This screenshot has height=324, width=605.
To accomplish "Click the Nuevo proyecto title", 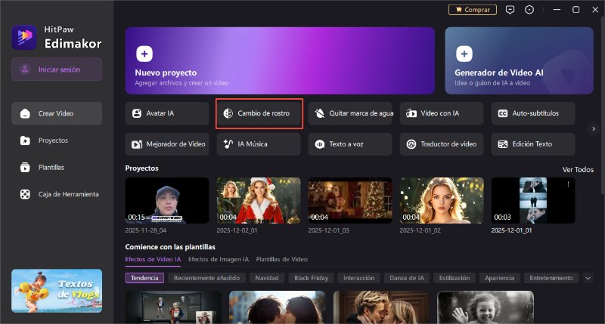I will [x=166, y=73].
